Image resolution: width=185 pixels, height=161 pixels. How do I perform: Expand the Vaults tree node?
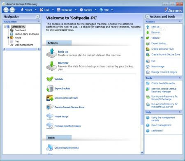(x=8, y=37)
